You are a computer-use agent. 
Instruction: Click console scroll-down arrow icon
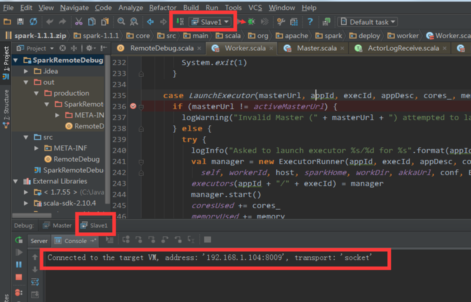tap(35, 269)
